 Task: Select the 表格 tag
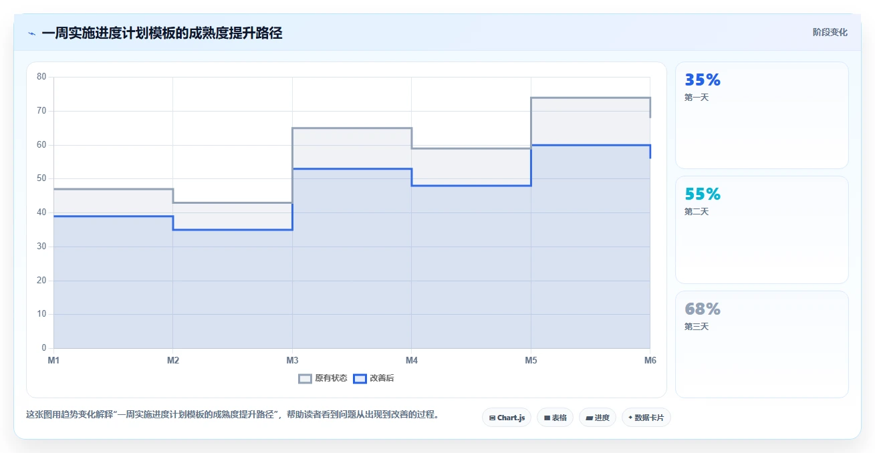coord(555,418)
